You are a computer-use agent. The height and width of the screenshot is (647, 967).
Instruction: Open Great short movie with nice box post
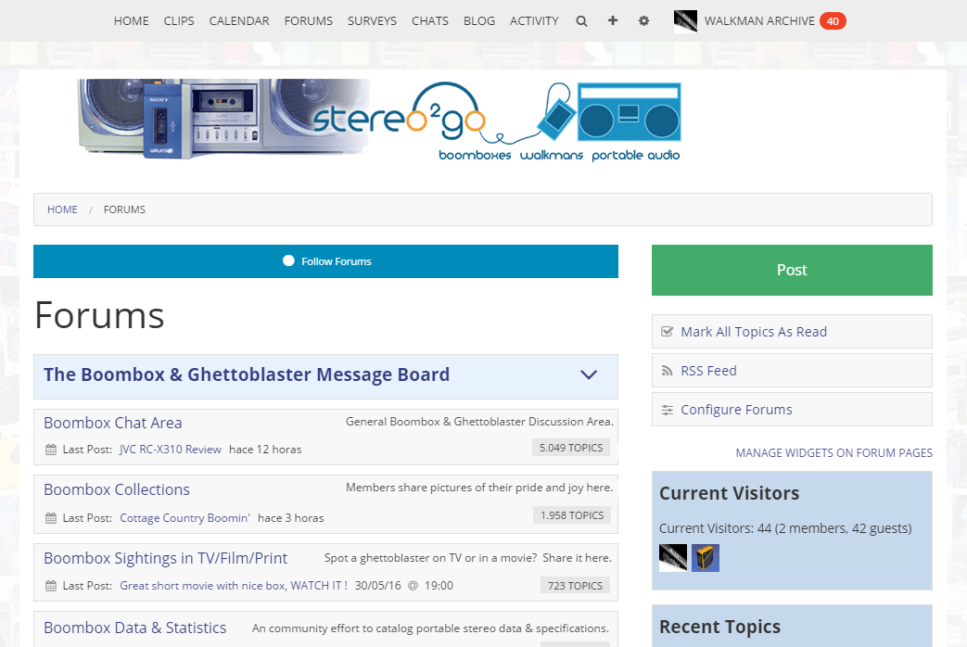pyautogui.click(x=234, y=586)
